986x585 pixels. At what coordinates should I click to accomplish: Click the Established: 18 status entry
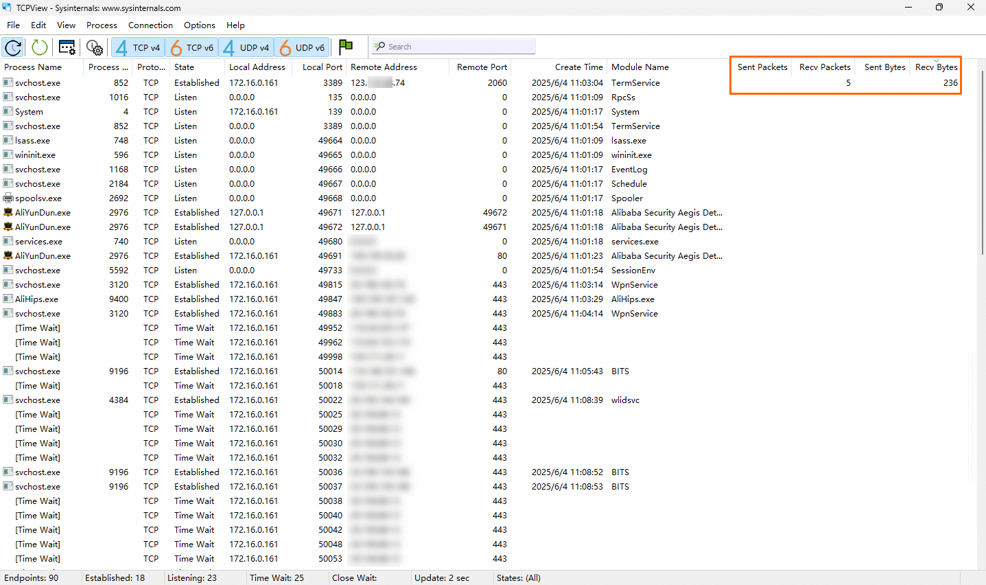click(115, 578)
